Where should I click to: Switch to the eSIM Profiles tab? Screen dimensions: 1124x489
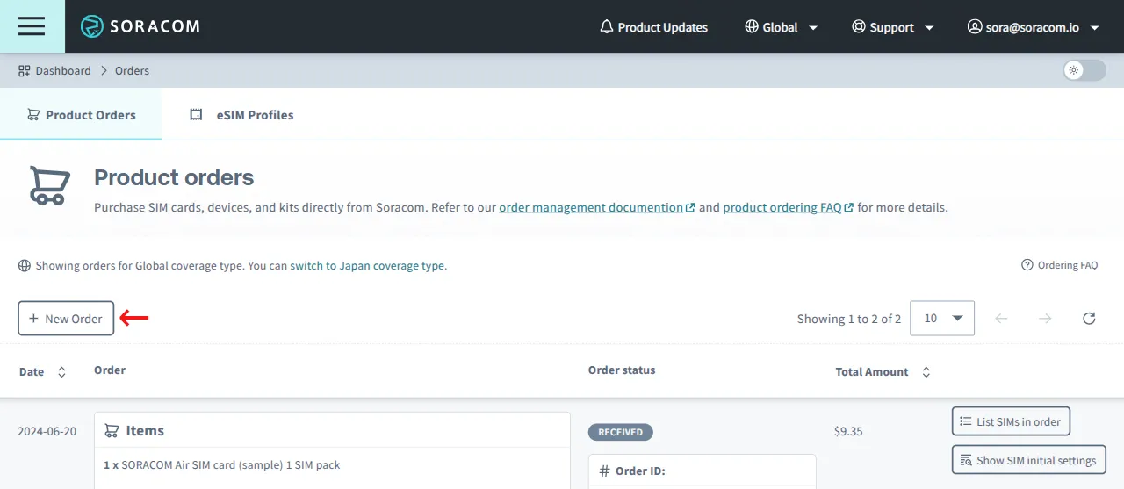(242, 114)
